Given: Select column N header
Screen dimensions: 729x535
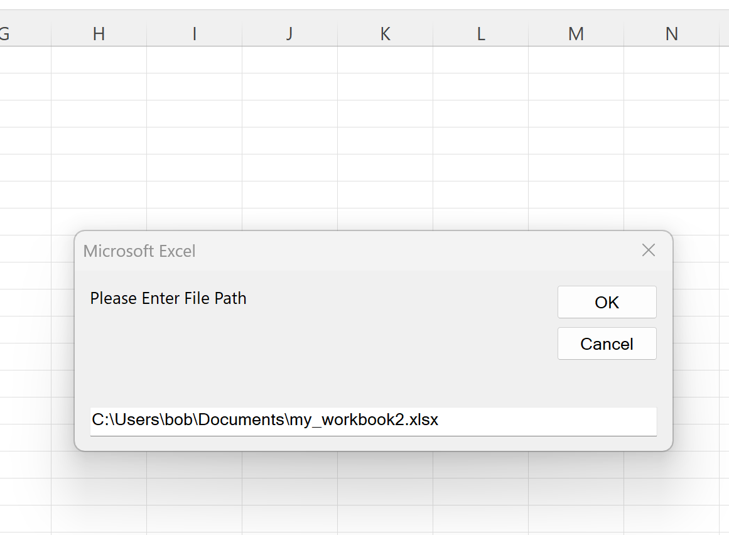Looking at the screenshot, I should click(671, 34).
